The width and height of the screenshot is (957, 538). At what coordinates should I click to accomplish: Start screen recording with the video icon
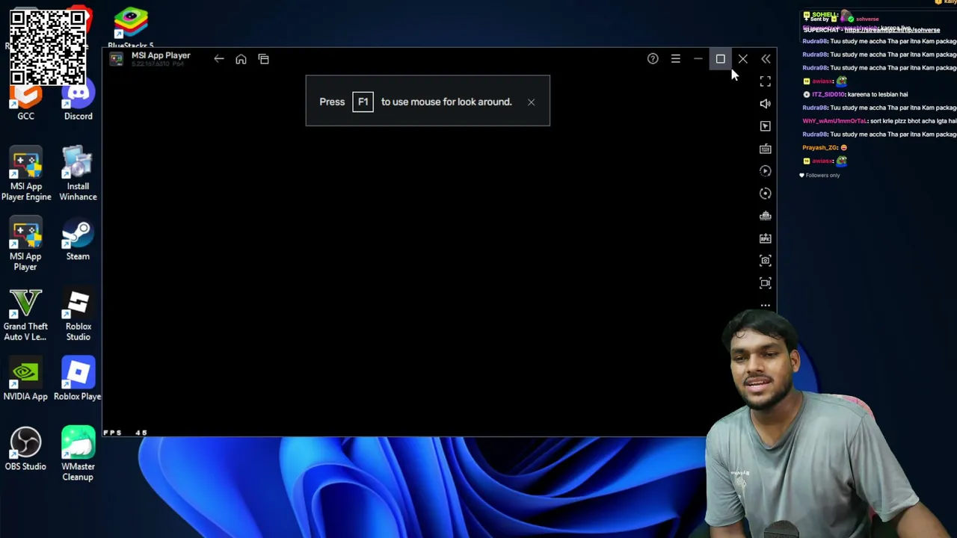765,283
